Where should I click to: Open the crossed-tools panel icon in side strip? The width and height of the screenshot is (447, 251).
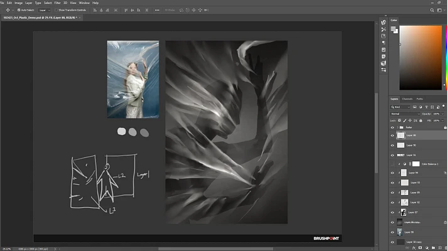(384, 29)
